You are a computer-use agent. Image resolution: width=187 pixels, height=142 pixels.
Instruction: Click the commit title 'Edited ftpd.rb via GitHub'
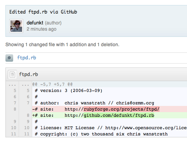(43, 12)
